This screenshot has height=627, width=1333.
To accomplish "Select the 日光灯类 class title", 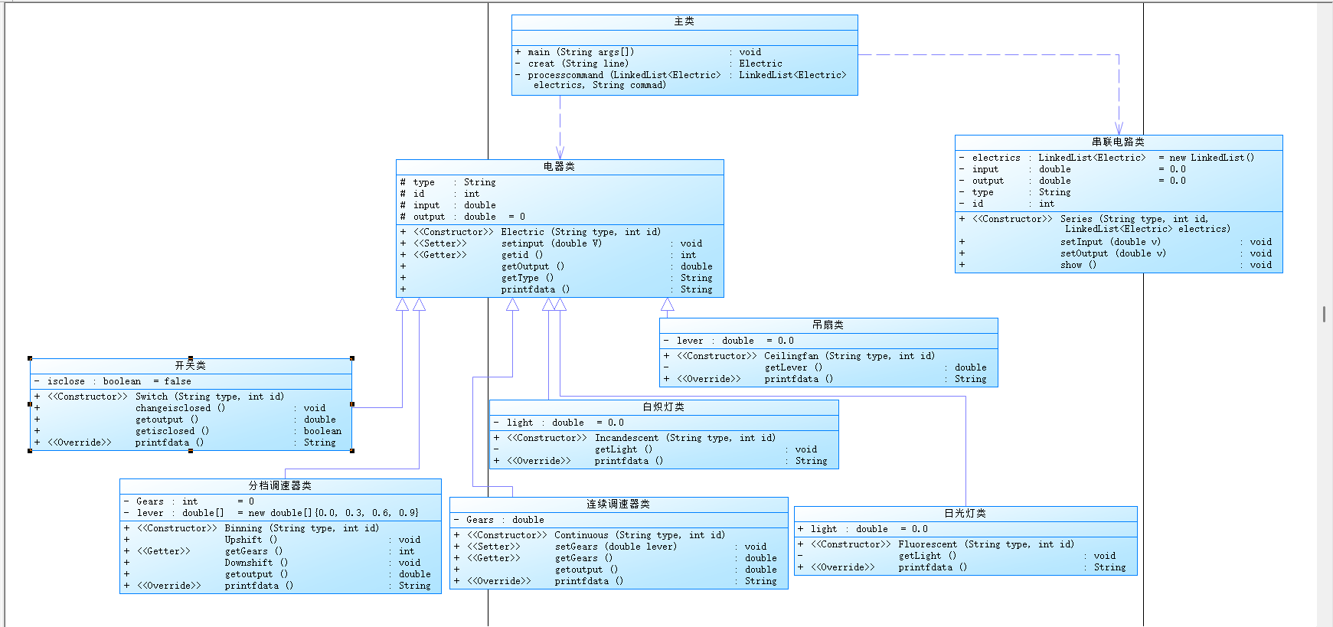I will point(965,513).
